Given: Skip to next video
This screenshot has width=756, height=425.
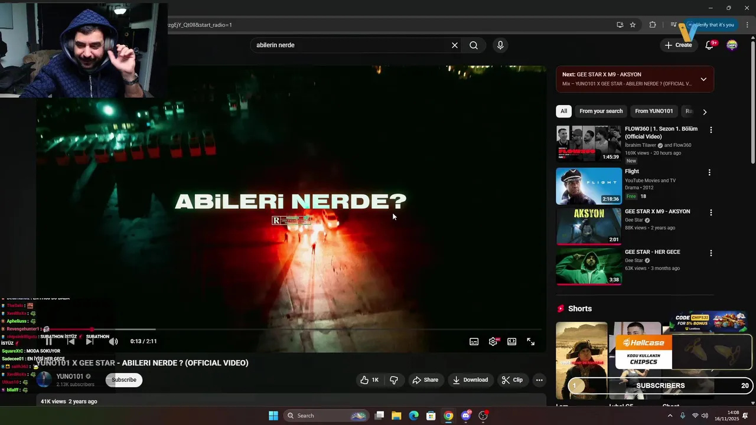Looking at the screenshot, I should tap(90, 341).
